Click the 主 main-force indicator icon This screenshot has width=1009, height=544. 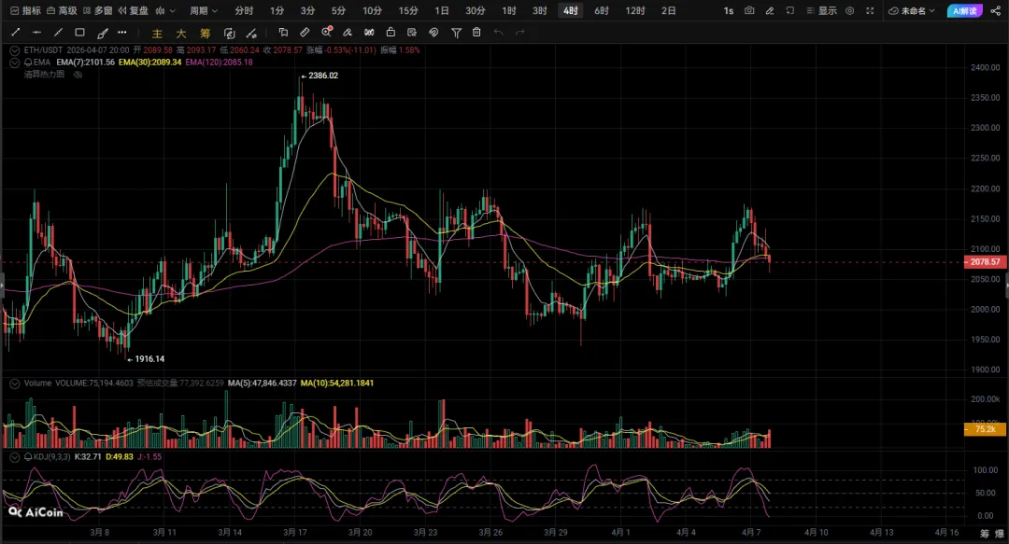point(157,34)
